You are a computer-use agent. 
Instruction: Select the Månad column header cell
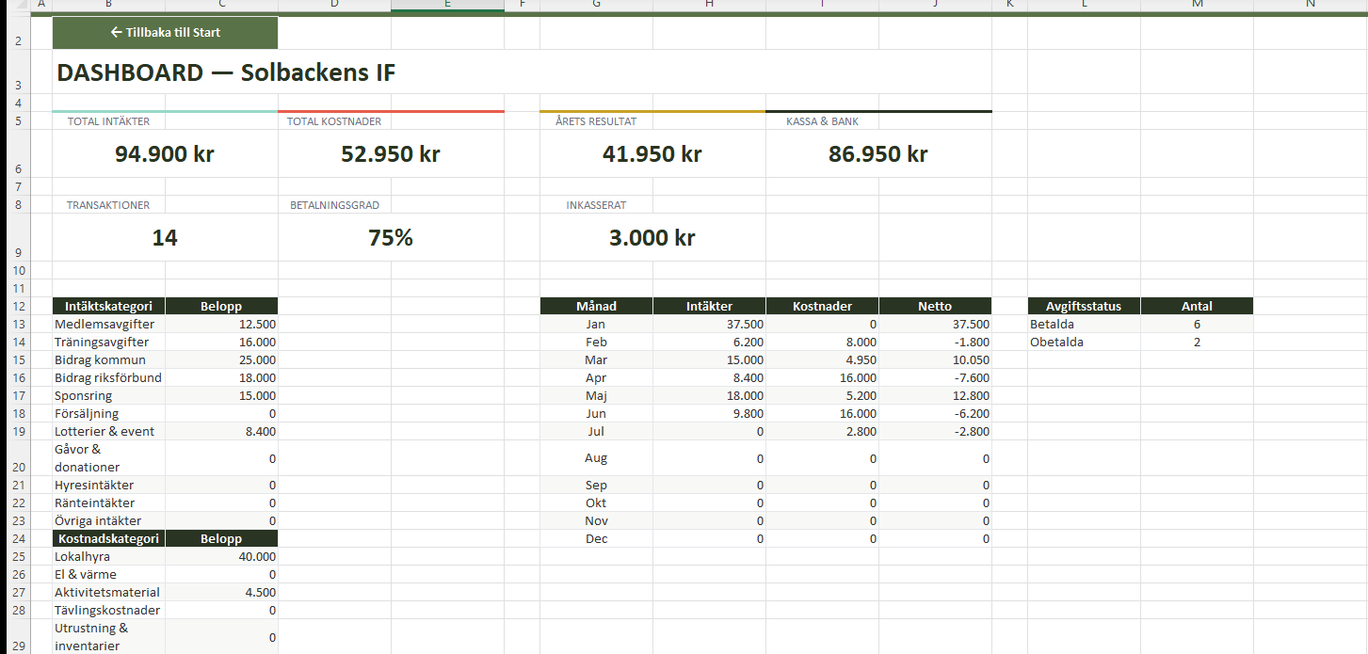tap(596, 306)
